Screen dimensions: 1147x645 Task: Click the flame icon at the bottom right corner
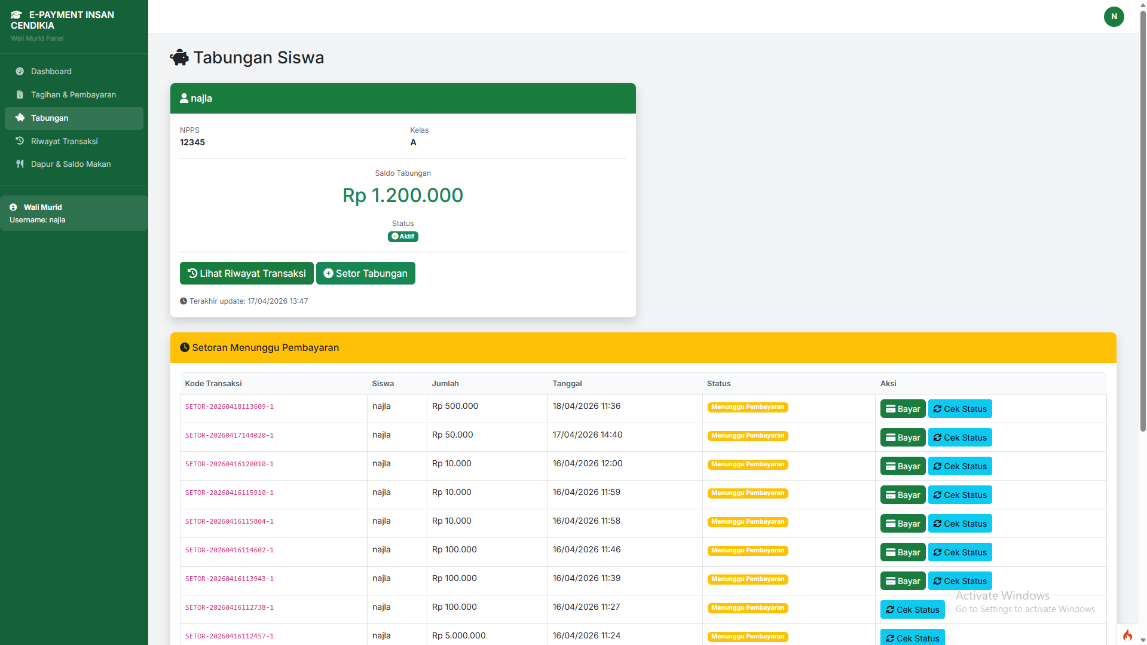coord(1127,635)
